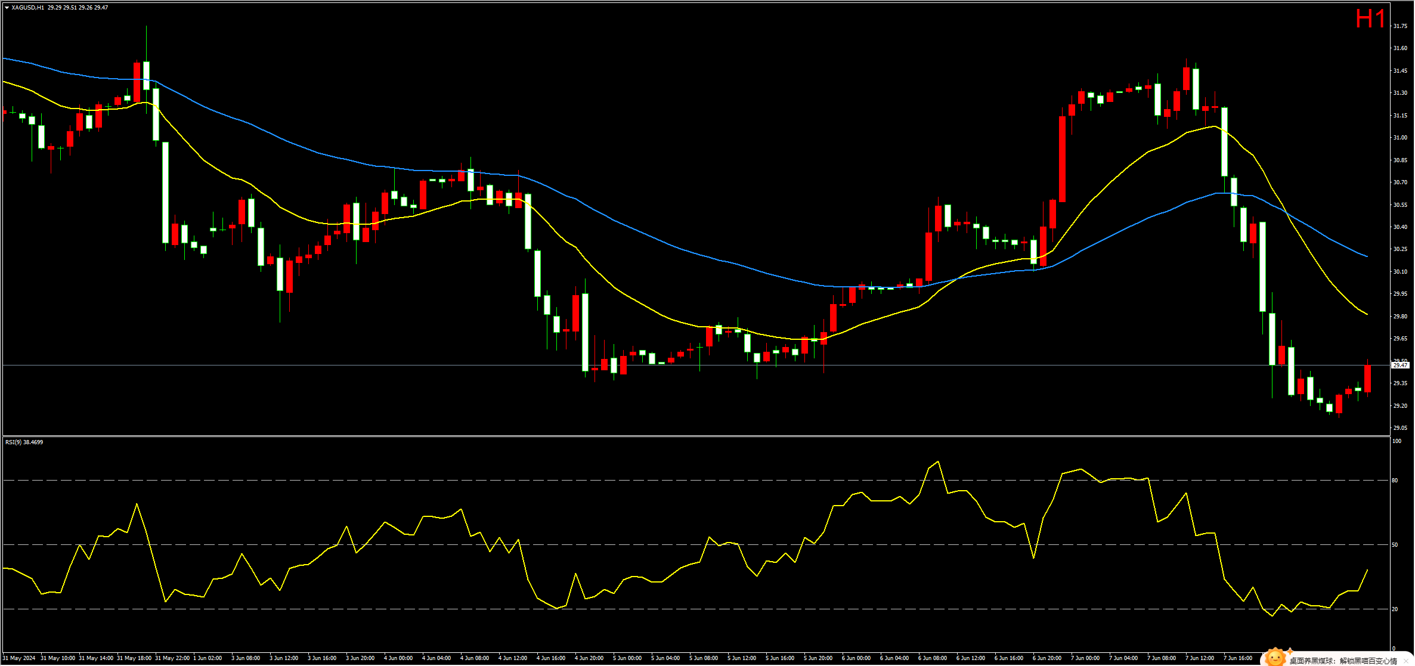Click the sun mascot icon in the popup
1415x666 pixels.
click(1275, 657)
